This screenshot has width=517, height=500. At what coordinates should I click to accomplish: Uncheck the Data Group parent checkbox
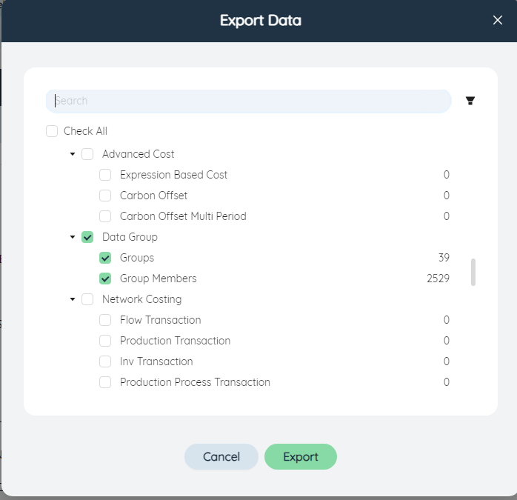click(x=87, y=237)
